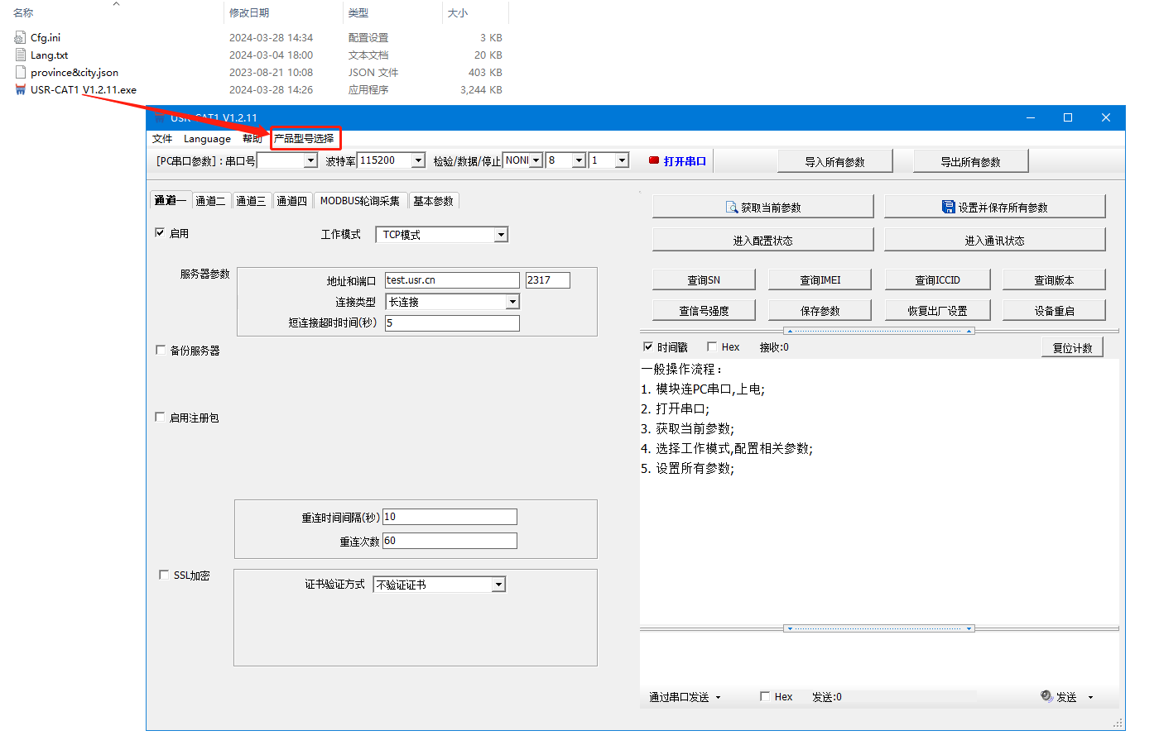Screen dimensions: 1159x745
Task: Select the province&city.json file icon
Action: click(21, 72)
